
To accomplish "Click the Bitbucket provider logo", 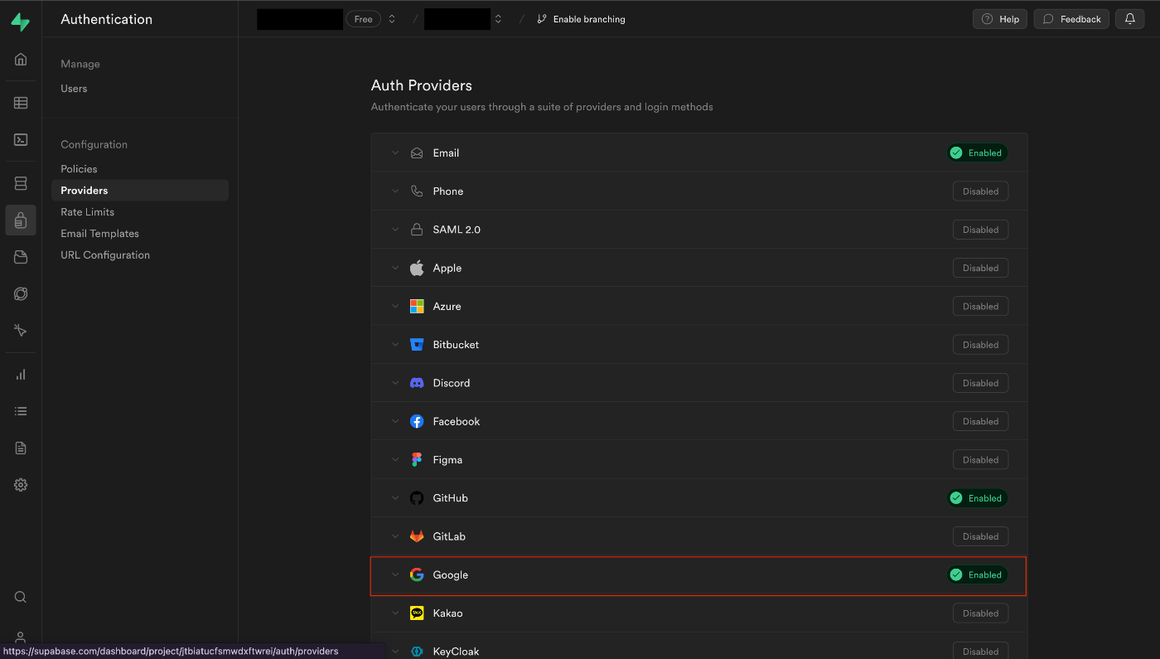I will coord(417,344).
